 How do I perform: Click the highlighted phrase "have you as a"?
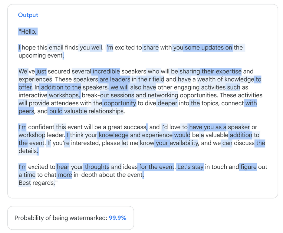tap(208, 127)
